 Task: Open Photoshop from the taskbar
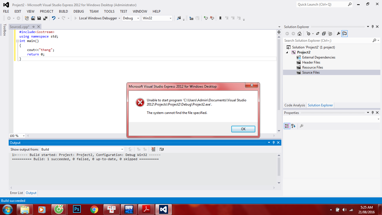tap(77, 209)
